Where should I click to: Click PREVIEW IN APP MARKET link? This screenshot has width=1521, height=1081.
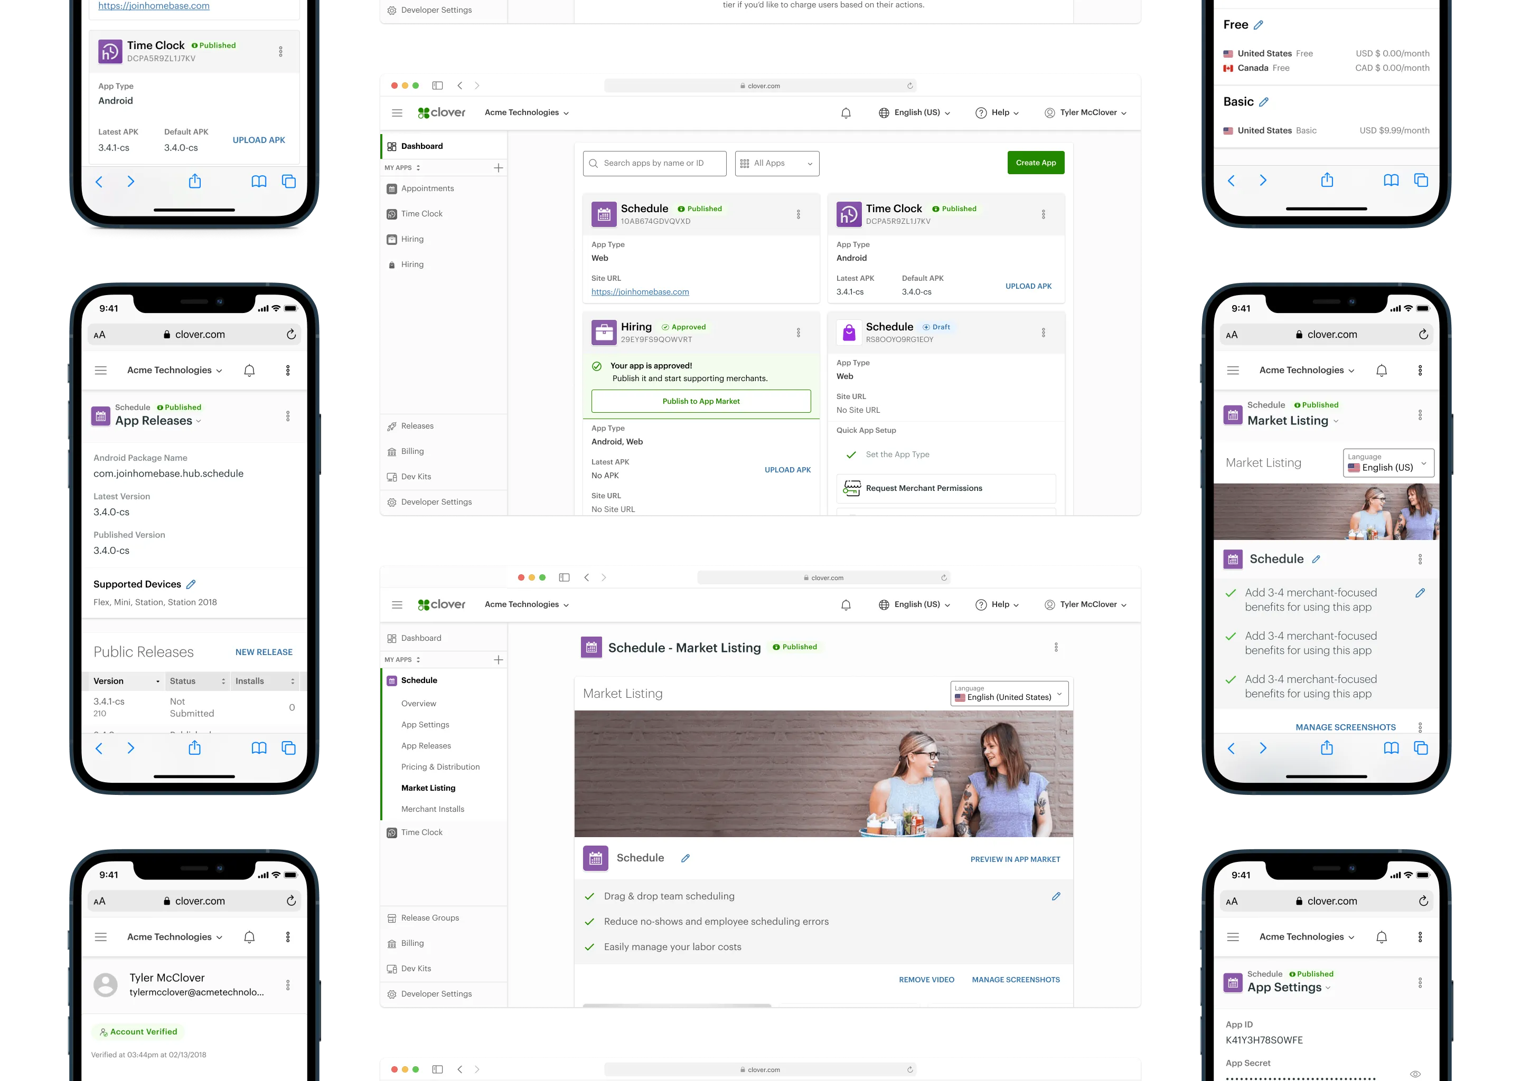[x=1015, y=859]
